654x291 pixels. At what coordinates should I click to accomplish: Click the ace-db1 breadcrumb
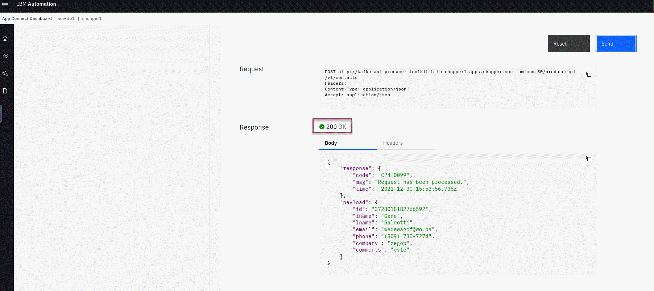pyautogui.click(x=66, y=18)
